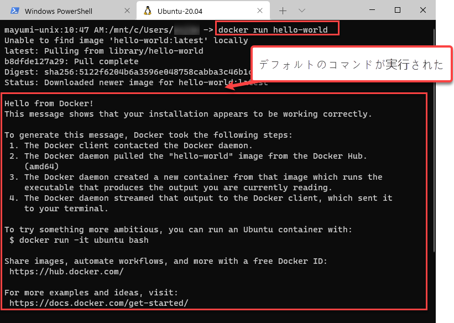The image size is (454, 323).
Task: Click '3. The Docker daemon created a new container' line
Action: tap(196, 177)
